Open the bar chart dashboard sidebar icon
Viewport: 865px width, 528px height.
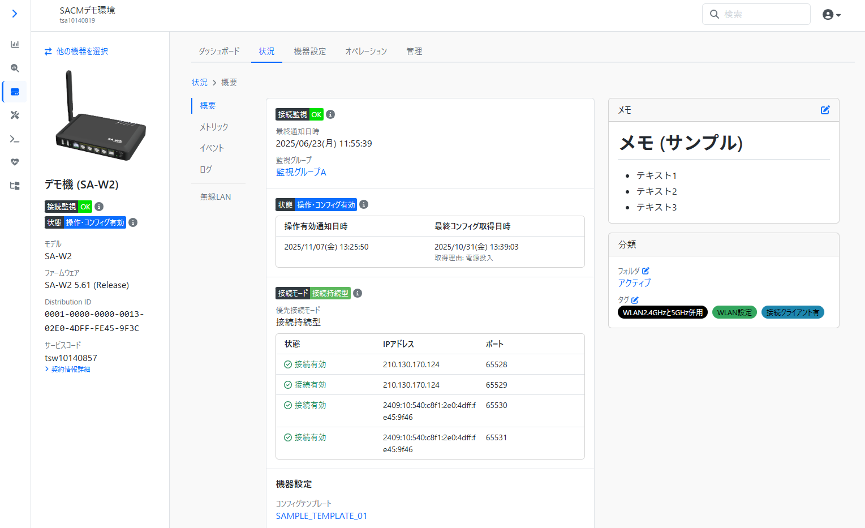click(x=15, y=44)
